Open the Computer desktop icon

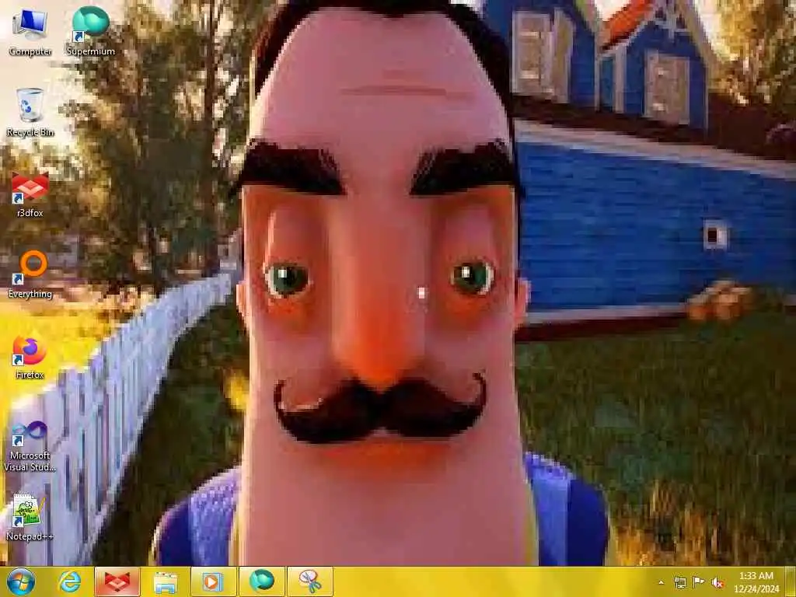[x=30, y=32]
